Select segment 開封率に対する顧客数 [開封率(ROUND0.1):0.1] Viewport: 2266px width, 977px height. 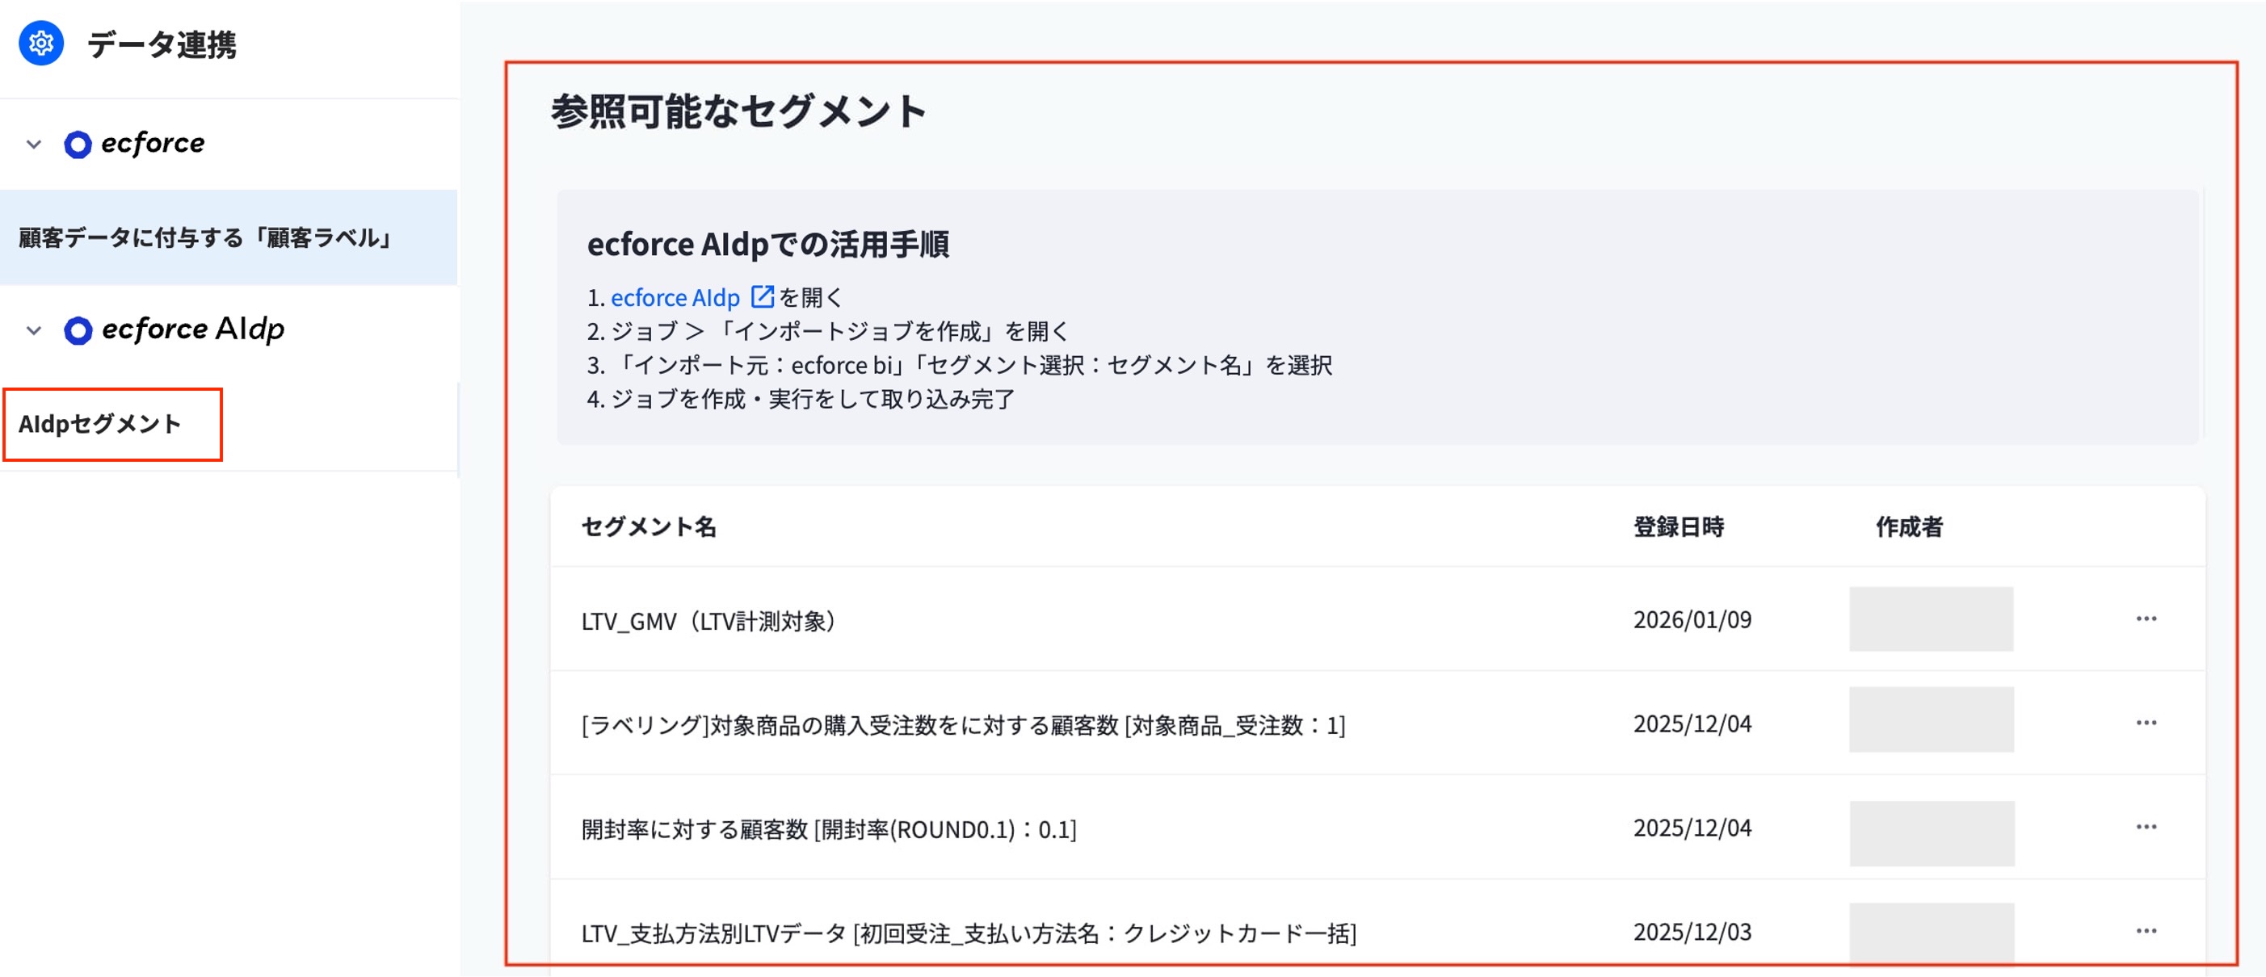tap(829, 828)
